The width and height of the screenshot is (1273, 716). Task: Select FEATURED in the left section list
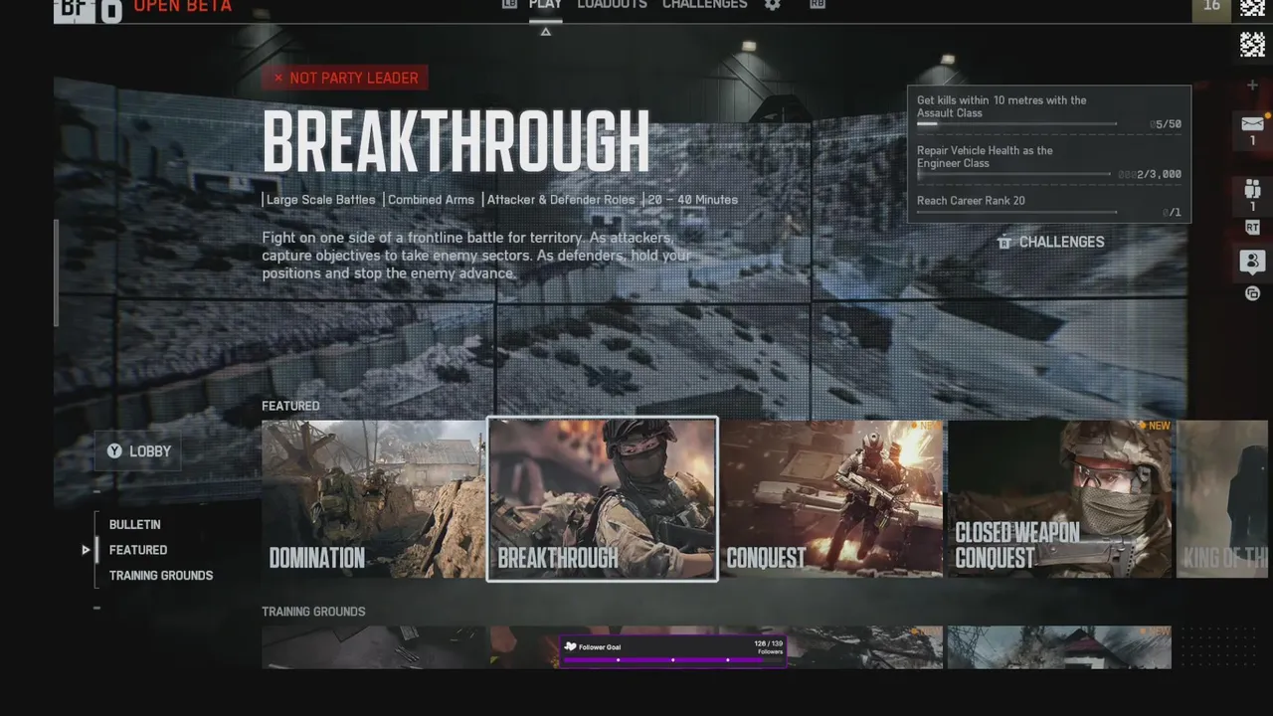[138, 550]
